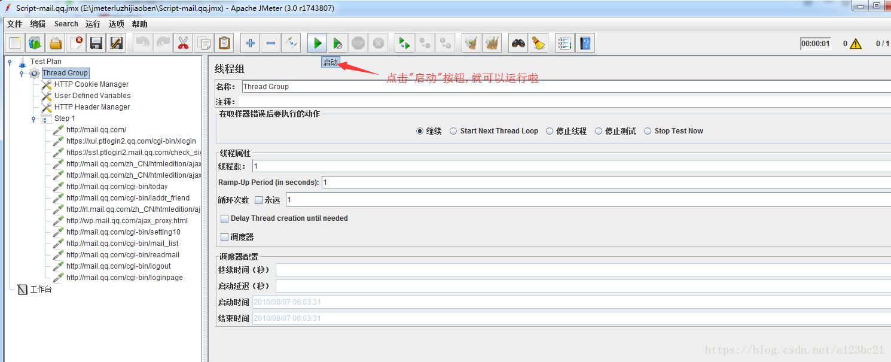Expand all tree nodes with plus icon
The width and height of the screenshot is (891, 362).
[251, 43]
